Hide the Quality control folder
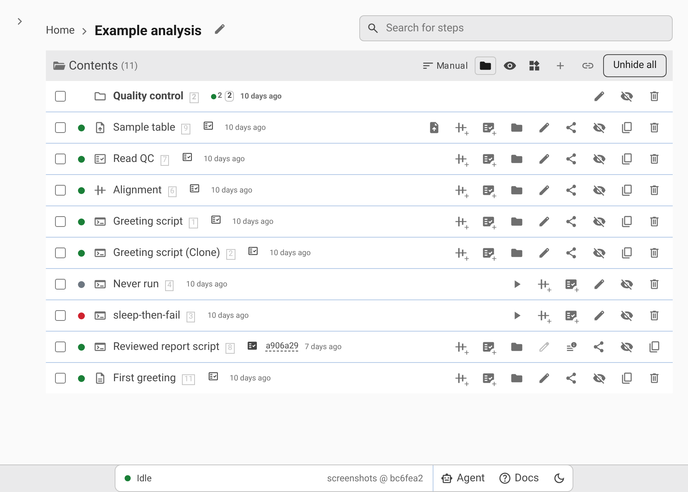Image resolution: width=688 pixels, height=492 pixels. 627,96
